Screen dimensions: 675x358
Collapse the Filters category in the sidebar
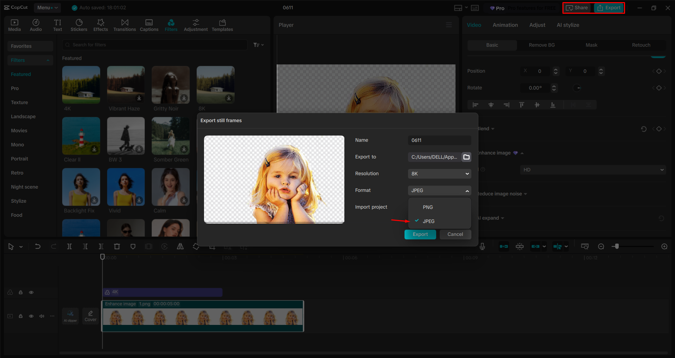pos(48,60)
